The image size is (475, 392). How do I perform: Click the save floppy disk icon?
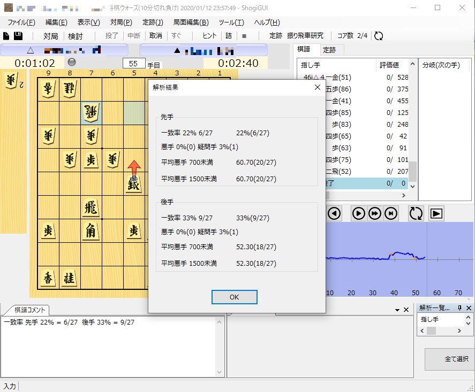point(18,36)
